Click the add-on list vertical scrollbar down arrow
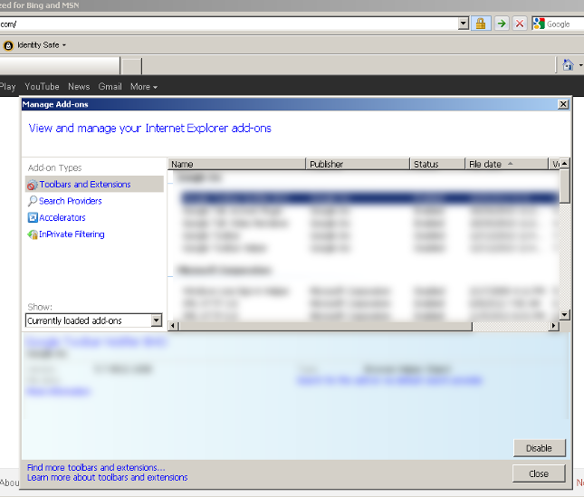The width and height of the screenshot is (584, 497). pyautogui.click(x=564, y=314)
